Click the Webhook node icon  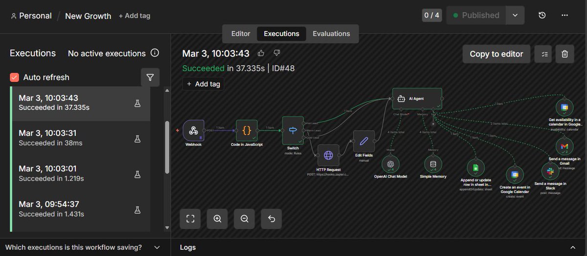[x=193, y=130]
